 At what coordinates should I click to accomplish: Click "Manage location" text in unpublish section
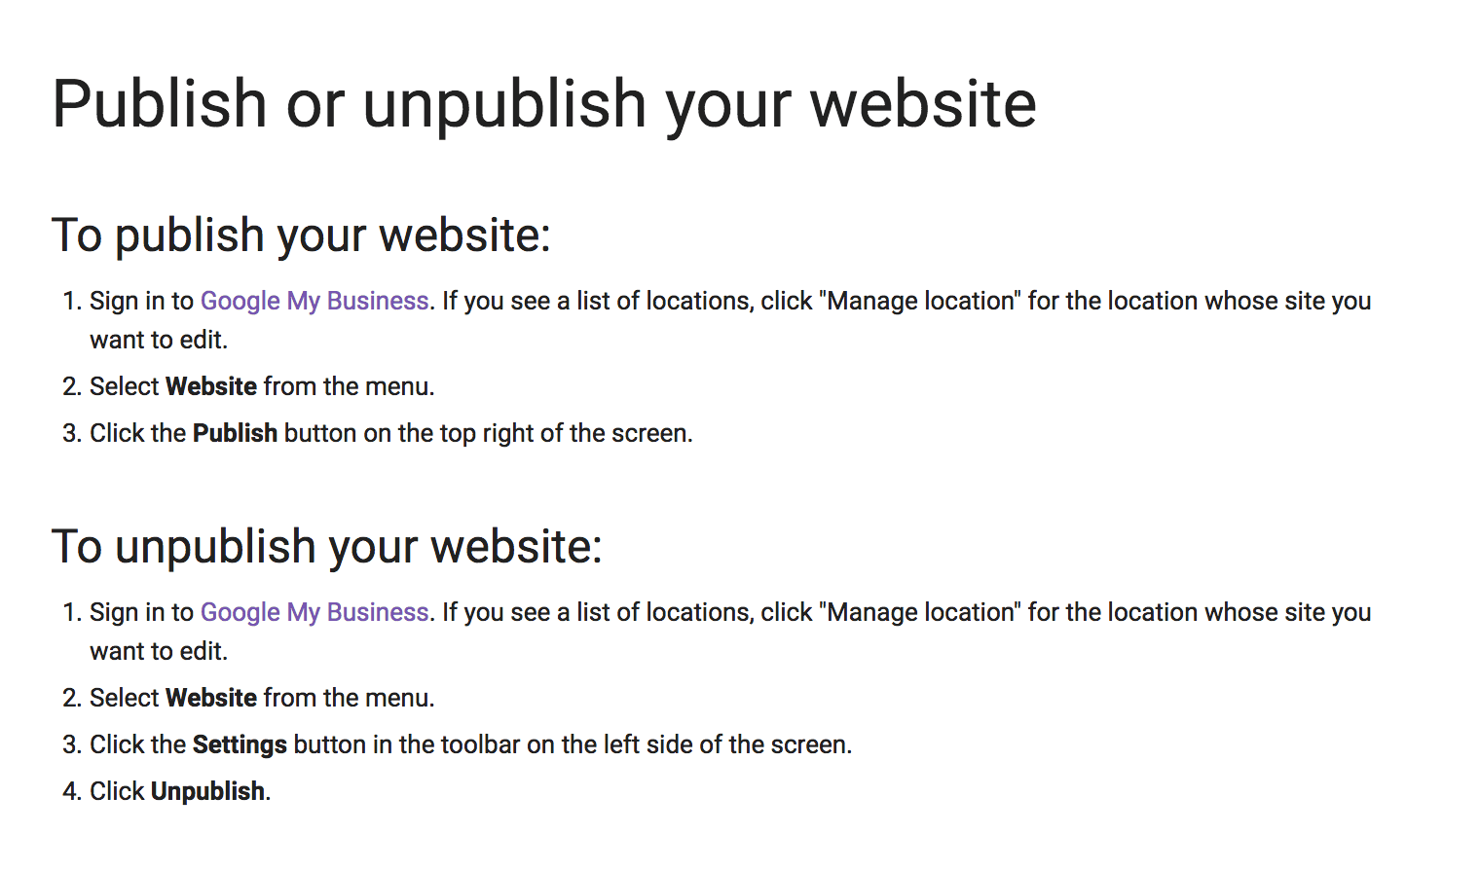pyautogui.click(x=921, y=612)
